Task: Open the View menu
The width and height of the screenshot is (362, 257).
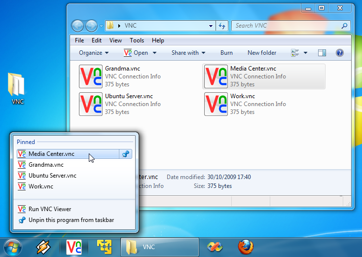Action: coord(115,40)
